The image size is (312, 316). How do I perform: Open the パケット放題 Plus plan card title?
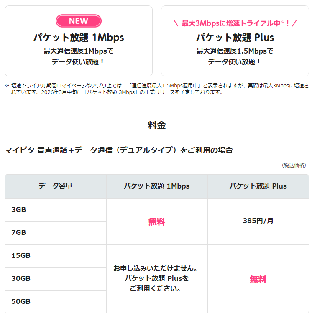pos(235,38)
